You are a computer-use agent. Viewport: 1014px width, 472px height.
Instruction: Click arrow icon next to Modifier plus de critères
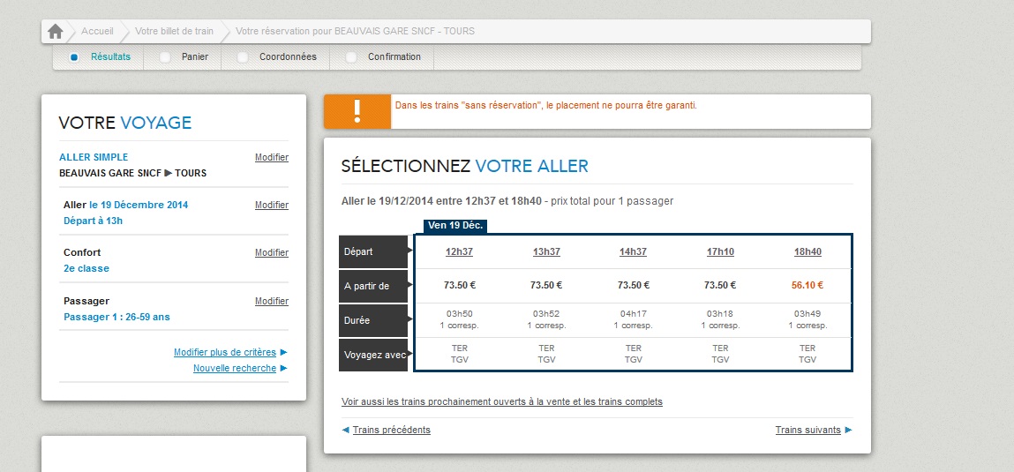pos(283,352)
